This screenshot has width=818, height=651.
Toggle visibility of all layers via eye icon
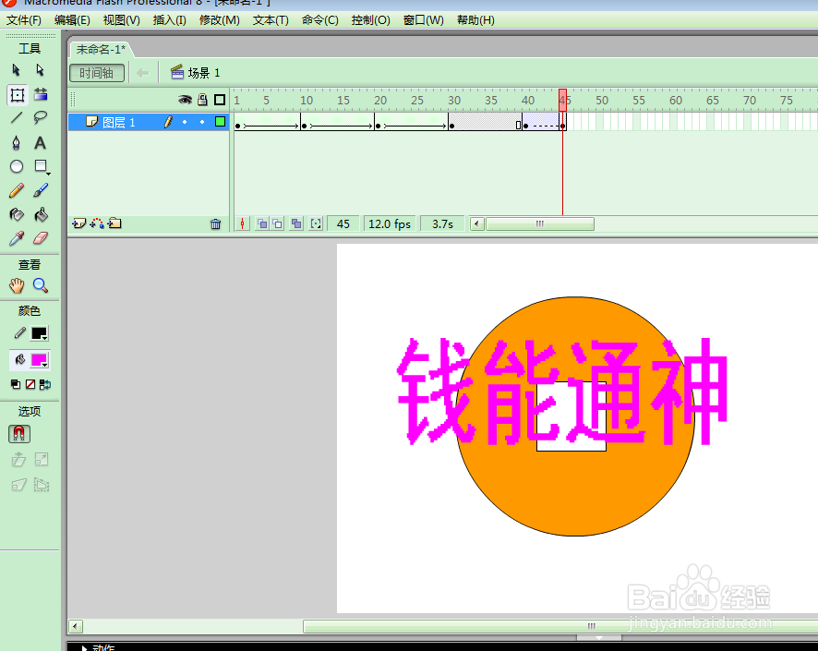[x=185, y=100]
